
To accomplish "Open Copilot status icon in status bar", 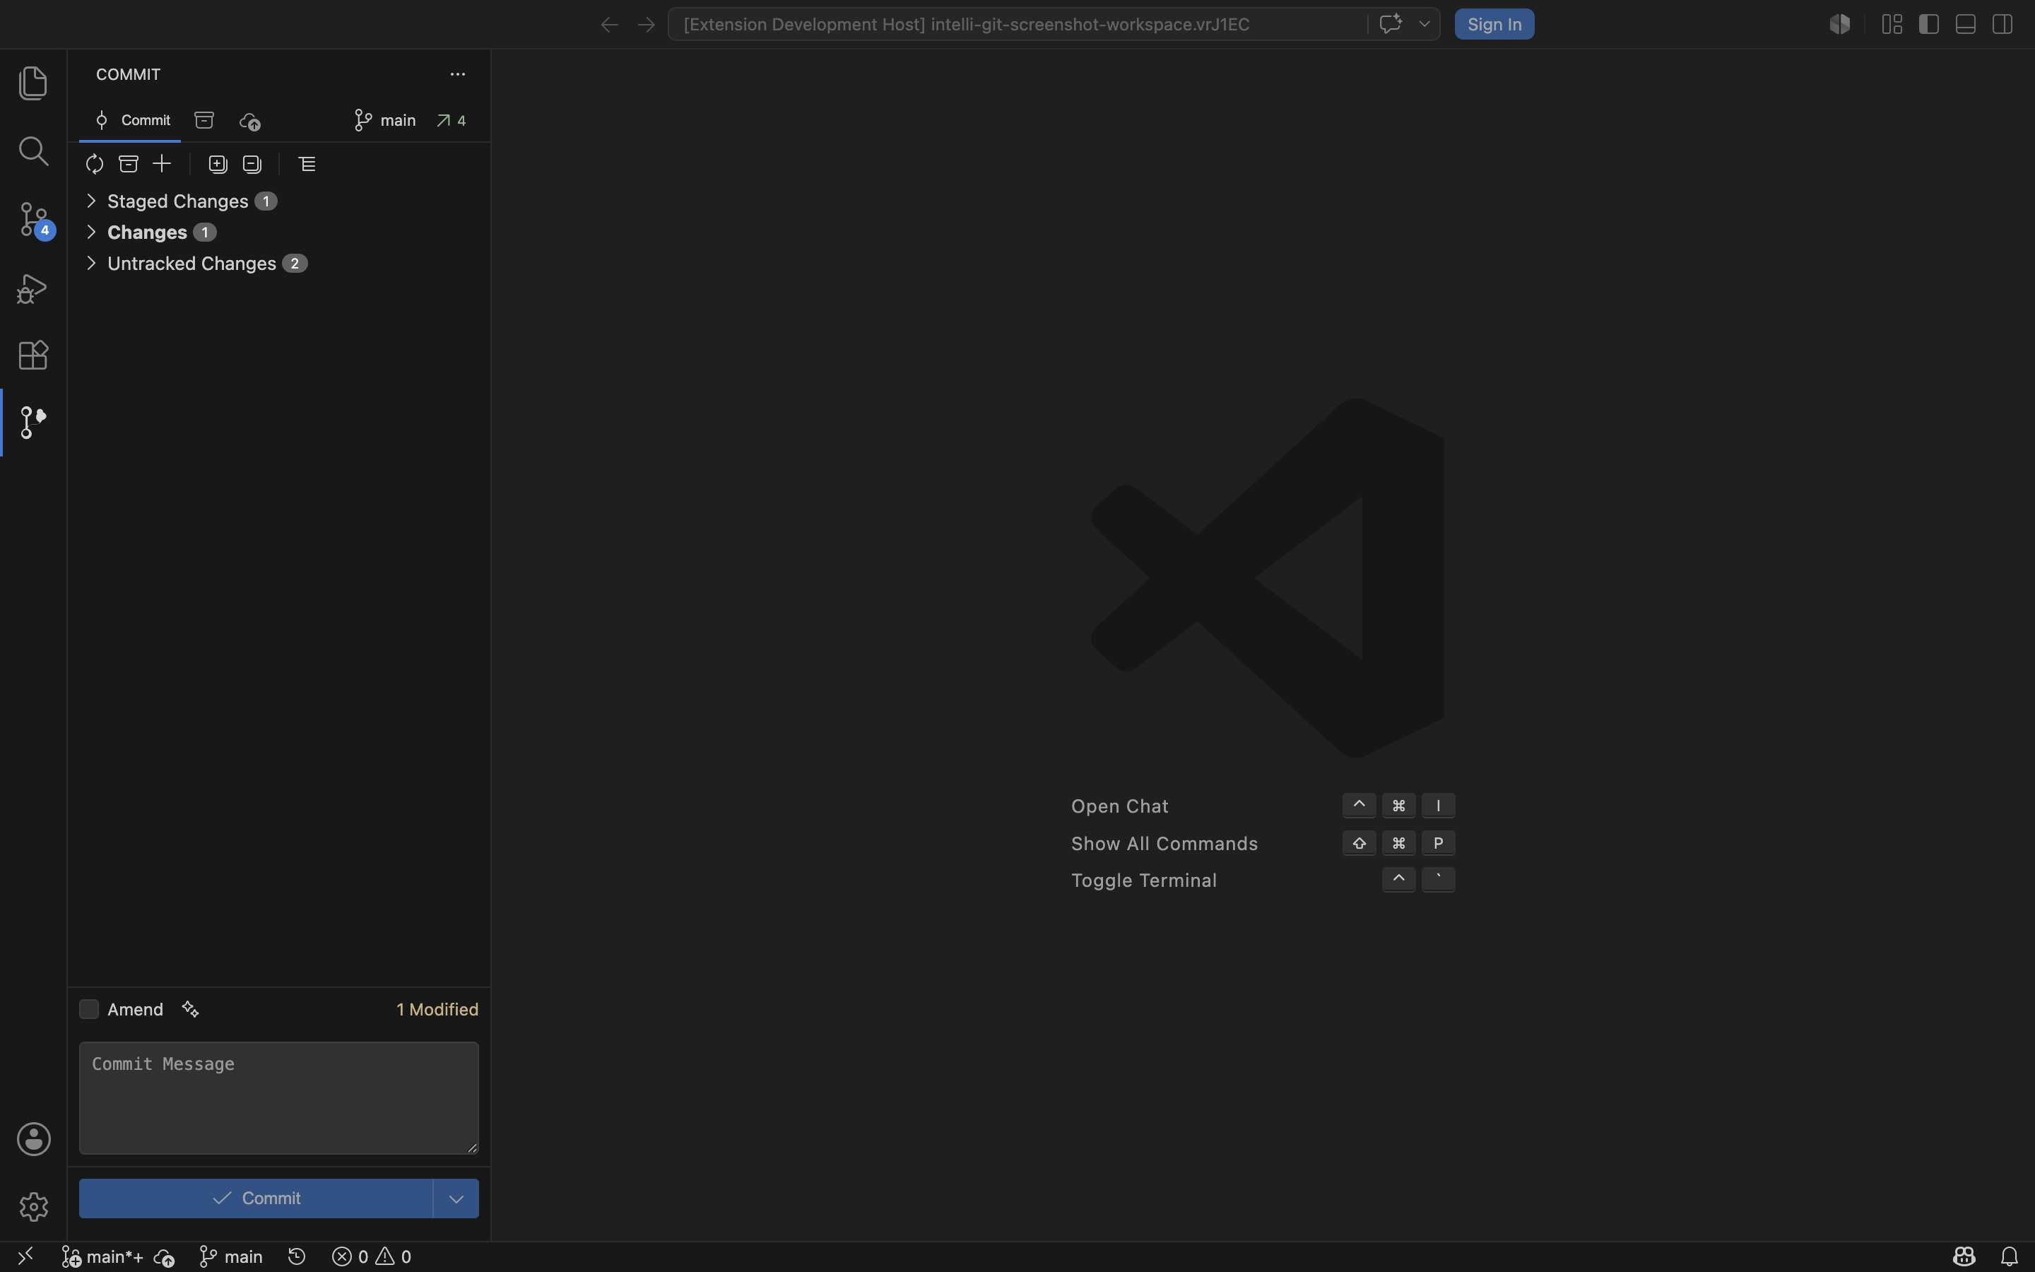I will point(1964,1256).
